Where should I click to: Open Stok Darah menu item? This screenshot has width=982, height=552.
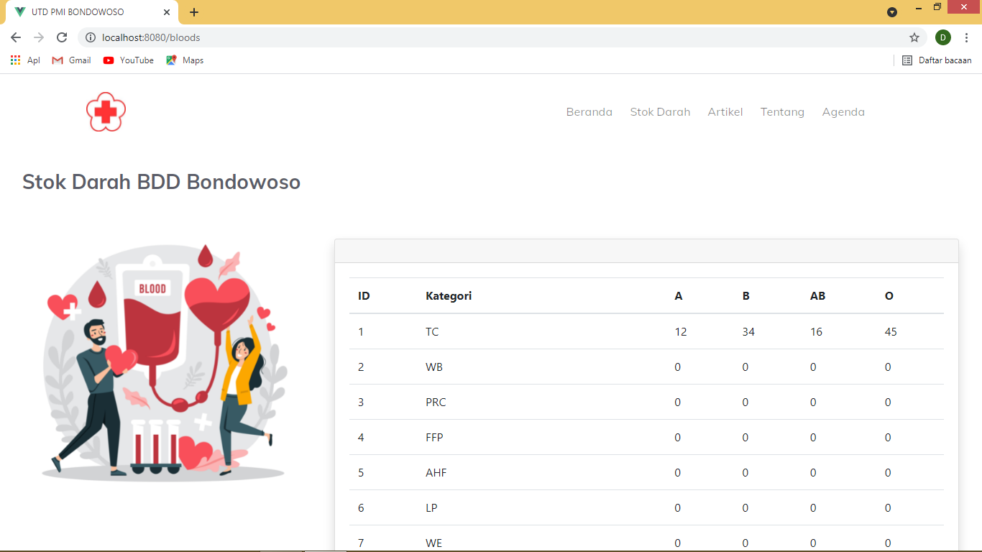(x=660, y=112)
